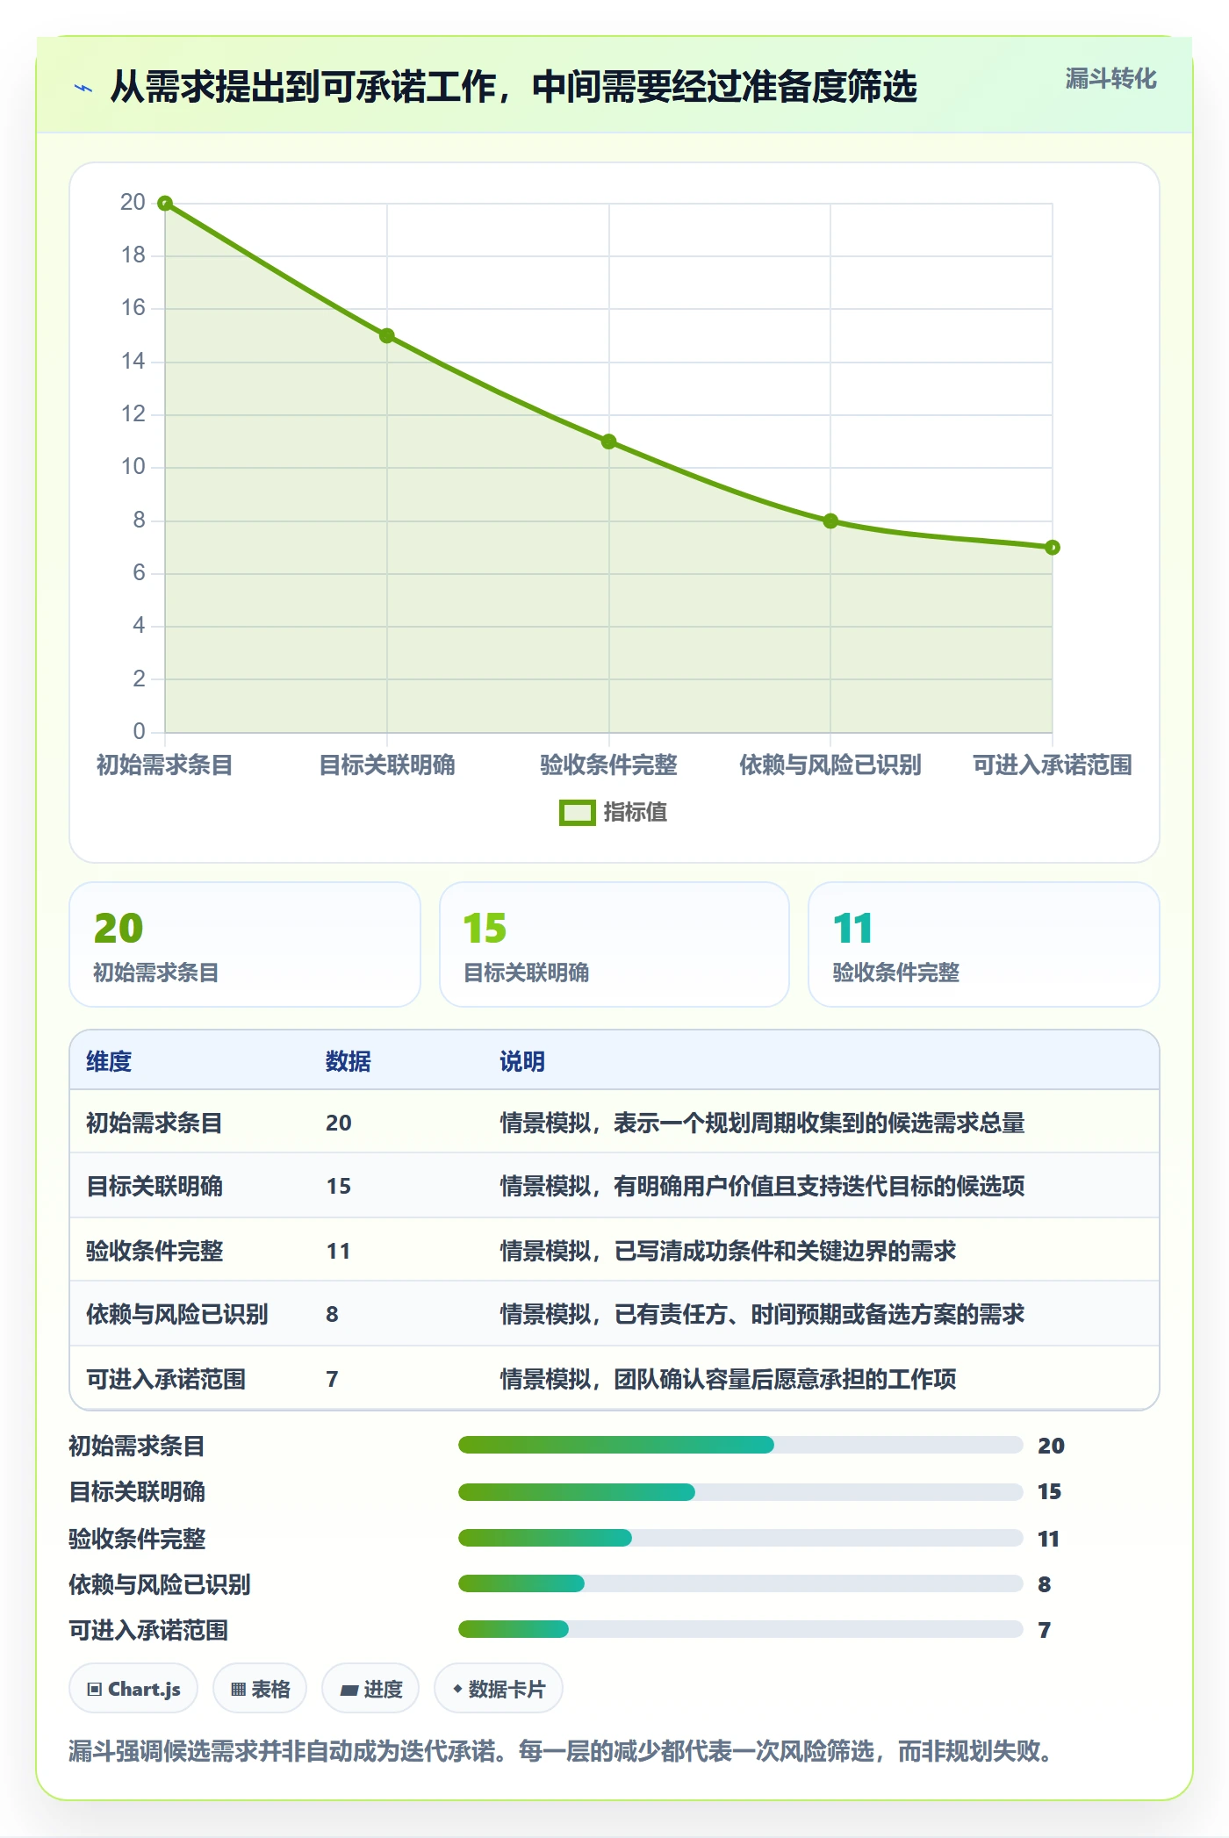Click the 说明 column header
Viewport: 1229px width, 1838px height.
(x=522, y=1061)
